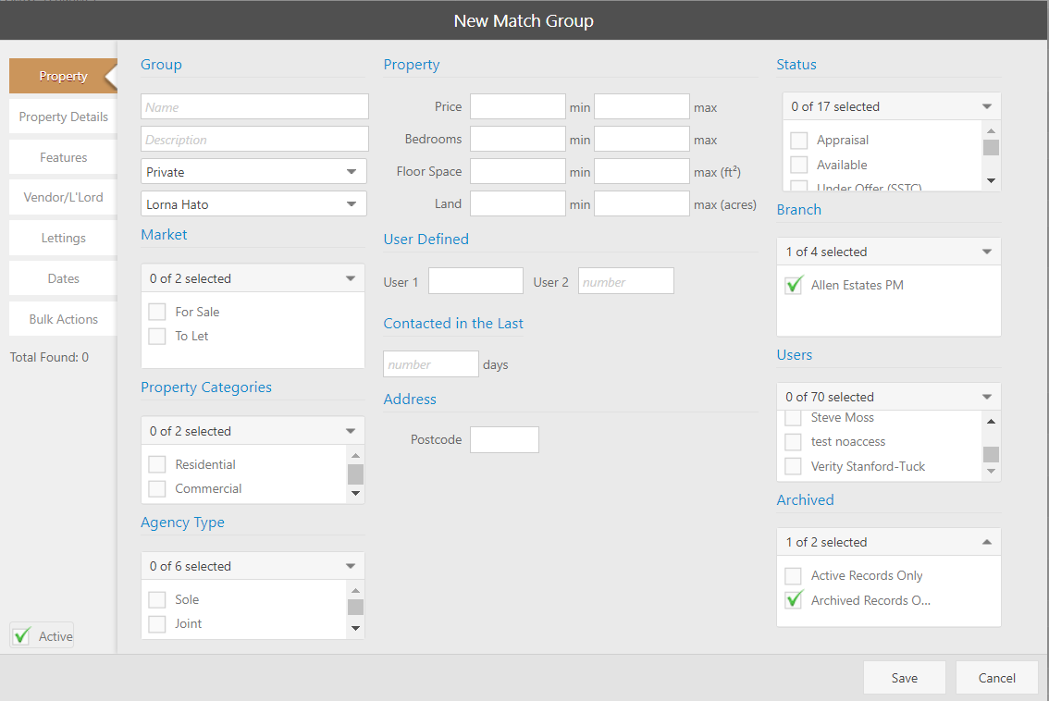
Task: Enable Active Records Only option
Action: (x=794, y=575)
